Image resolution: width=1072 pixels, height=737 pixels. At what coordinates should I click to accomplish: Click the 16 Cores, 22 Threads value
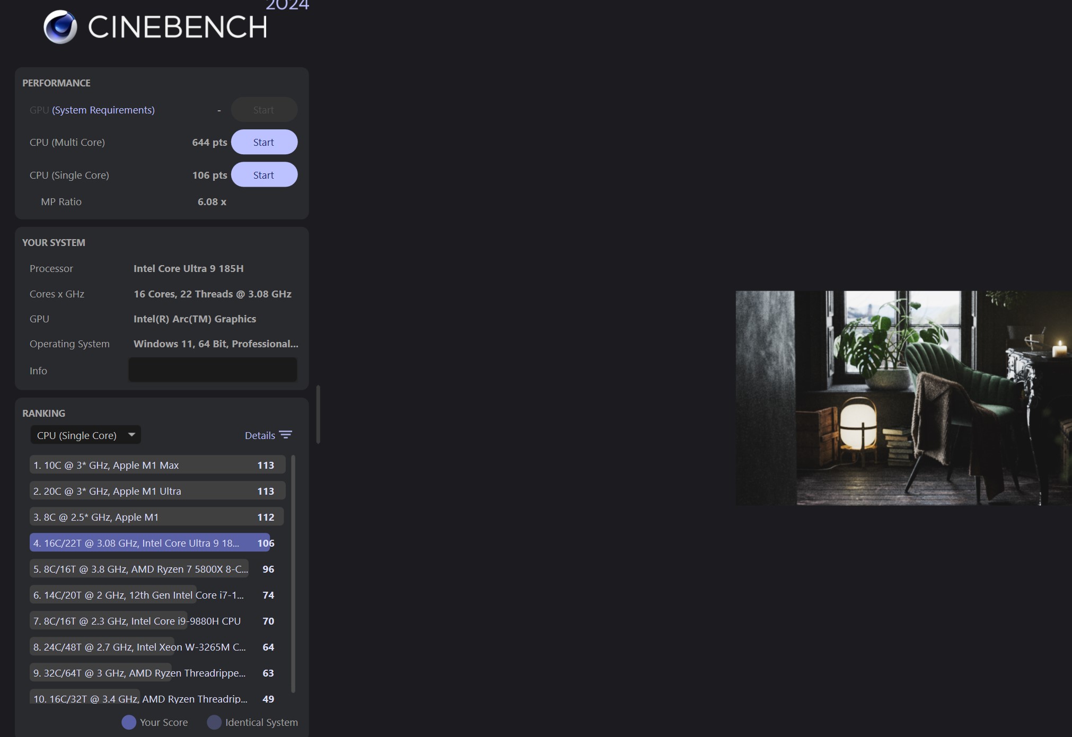(213, 294)
